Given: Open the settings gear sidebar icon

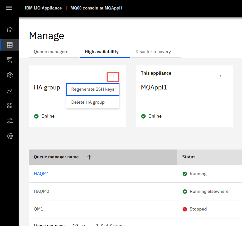Looking at the screenshot, I should (10, 75).
